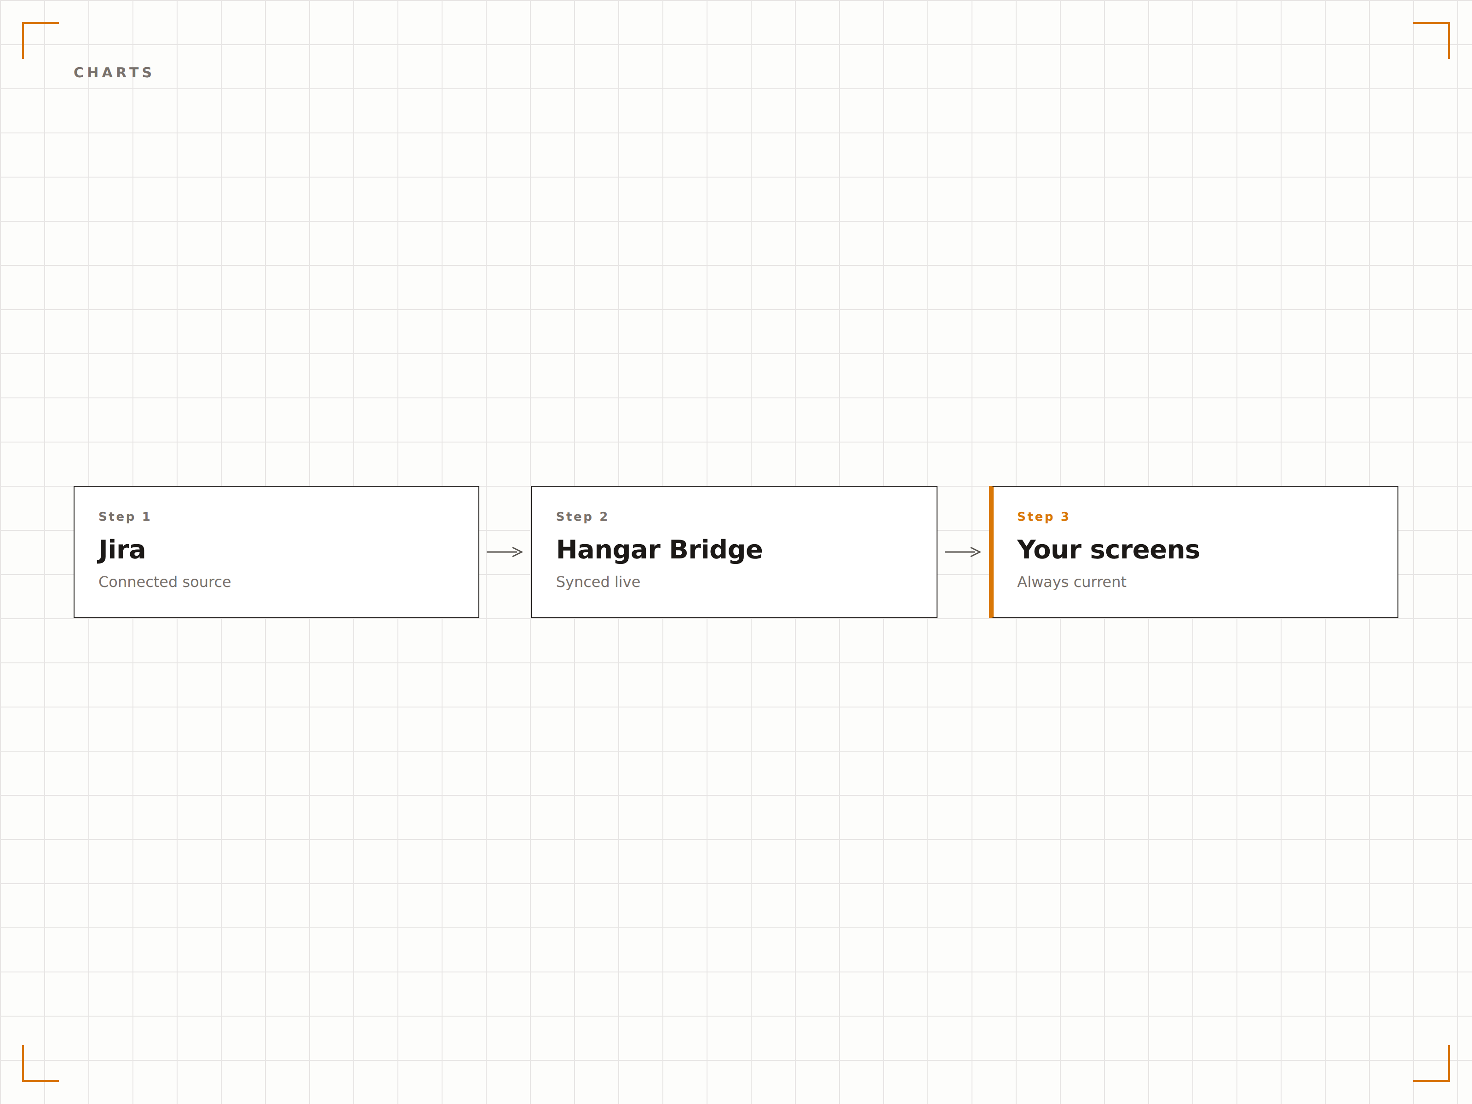Click the arrow between Jira and Hangar Bridge

click(x=505, y=552)
